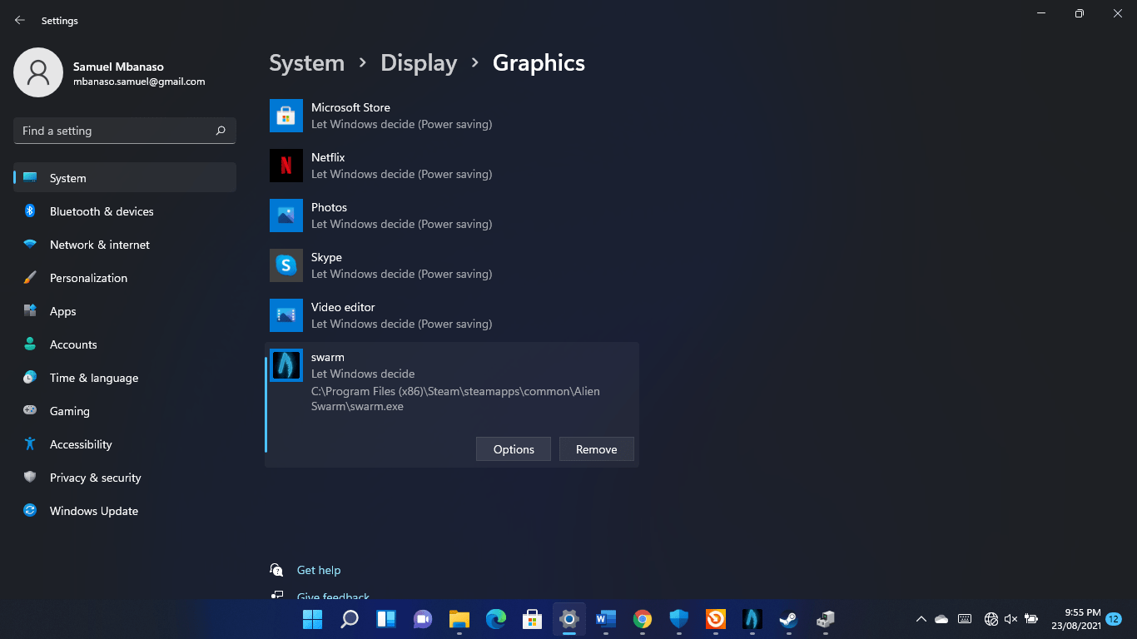
Task: Launch Microsoft Edge from taskbar
Action: 496,619
